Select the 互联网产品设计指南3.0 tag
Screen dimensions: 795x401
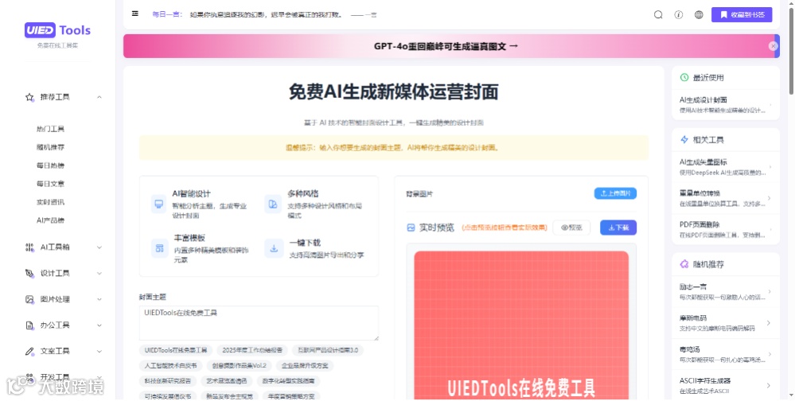coord(328,350)
